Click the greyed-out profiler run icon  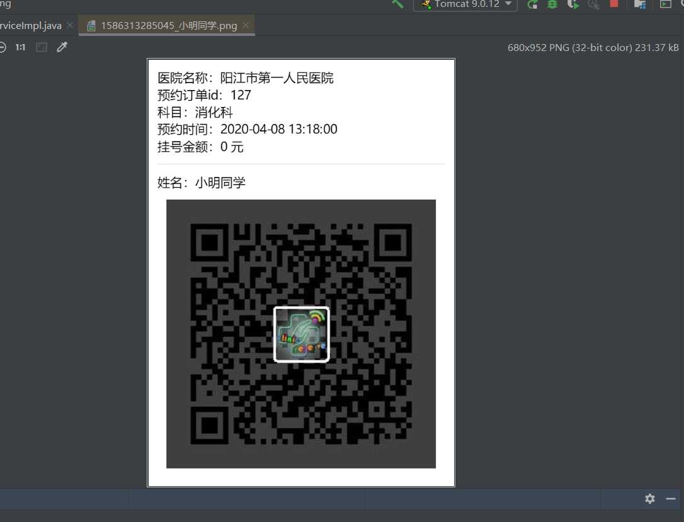593,4
